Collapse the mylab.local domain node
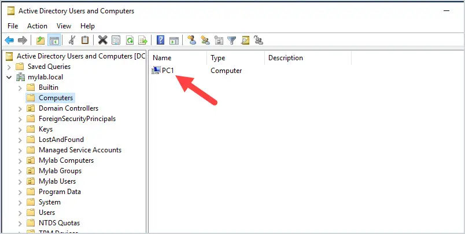 (9, 77)
